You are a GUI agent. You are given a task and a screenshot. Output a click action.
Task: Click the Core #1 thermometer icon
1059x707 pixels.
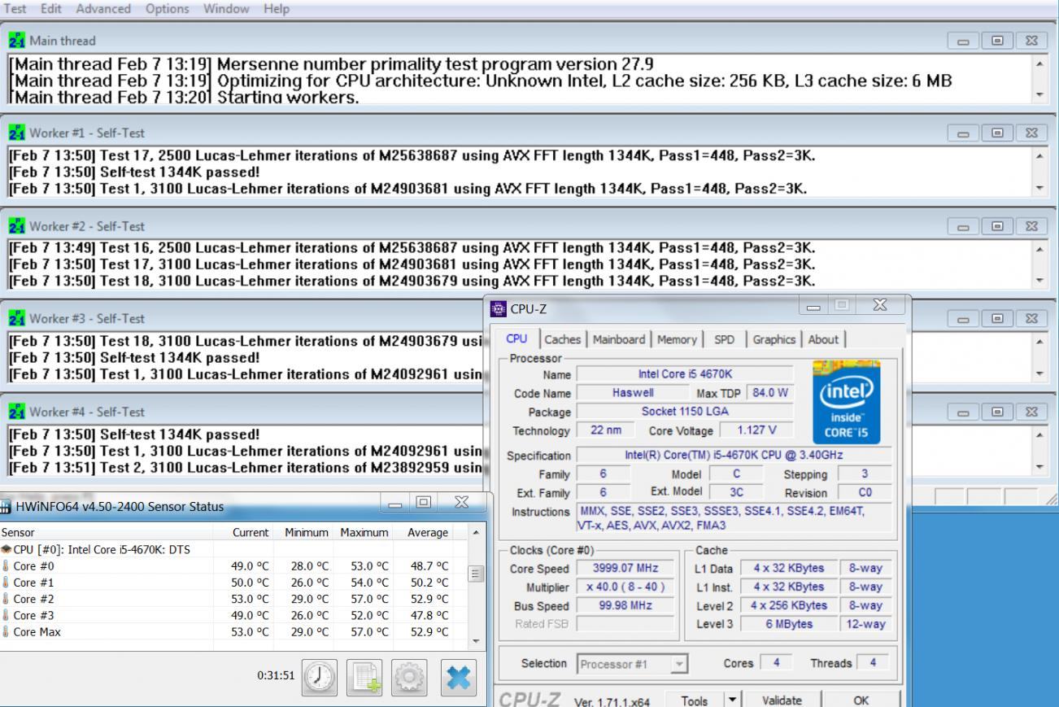pos(6,582)
